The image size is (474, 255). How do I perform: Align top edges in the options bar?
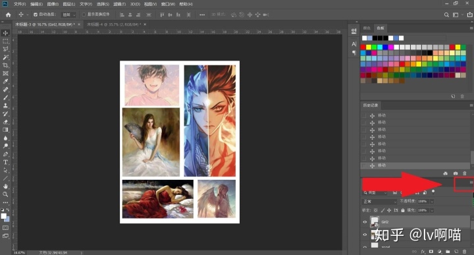click(x=162, y=14)
